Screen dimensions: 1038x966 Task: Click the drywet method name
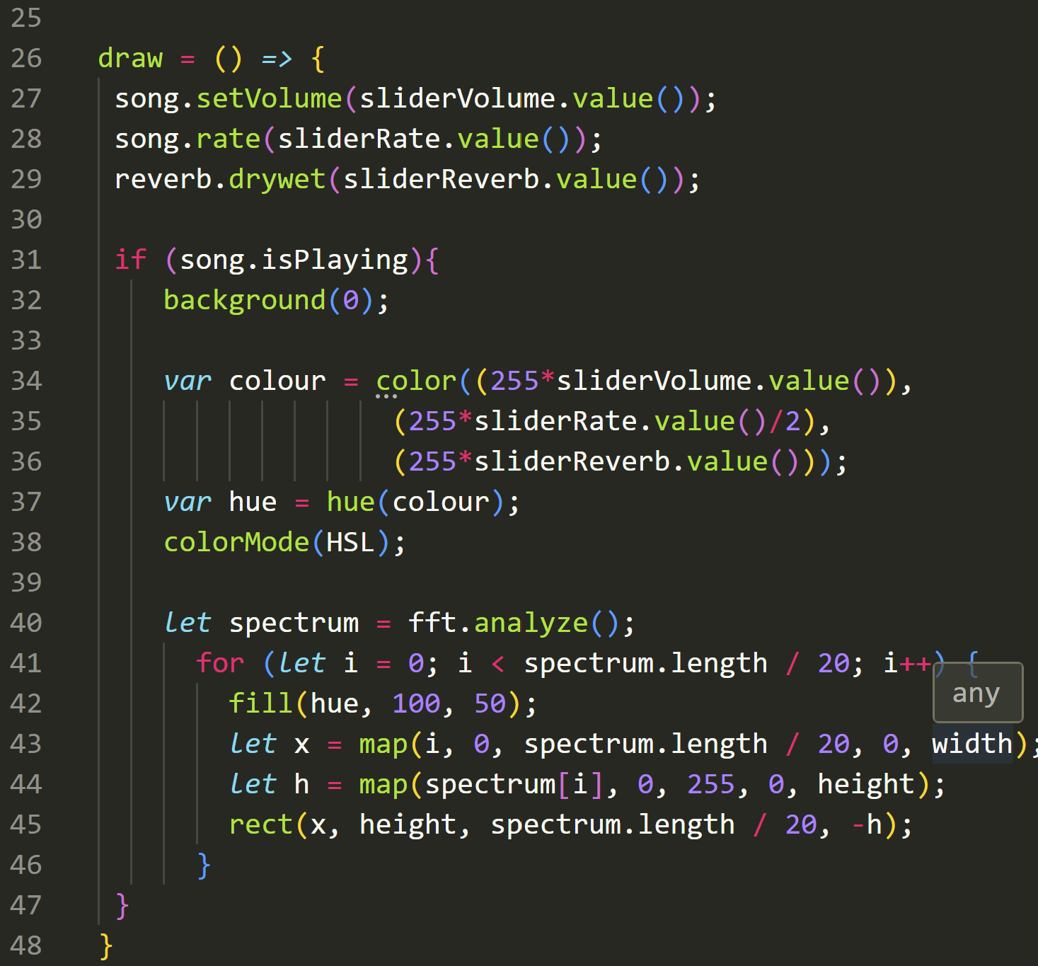pyautogui.click(x=277, y=179)
